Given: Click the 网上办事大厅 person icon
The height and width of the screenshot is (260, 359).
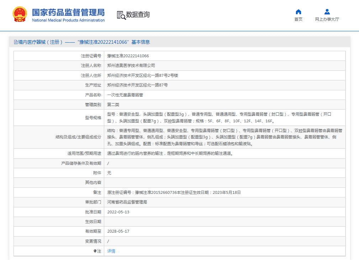Looking at the screenshot, I should click(326, 11).
